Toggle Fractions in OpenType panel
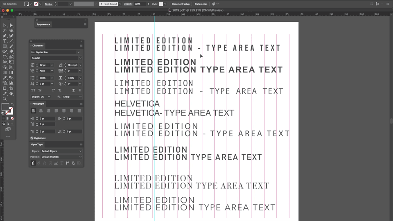393x221 pixels. [x=73, y=163]
